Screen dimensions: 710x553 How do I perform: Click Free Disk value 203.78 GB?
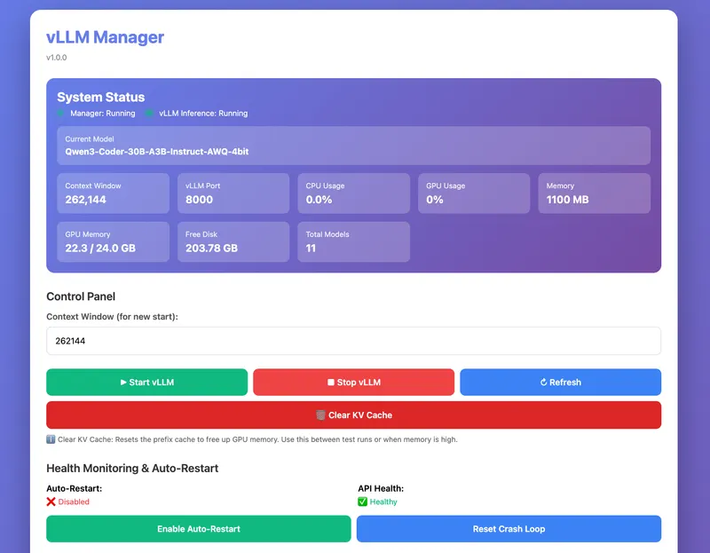(211, 249)
